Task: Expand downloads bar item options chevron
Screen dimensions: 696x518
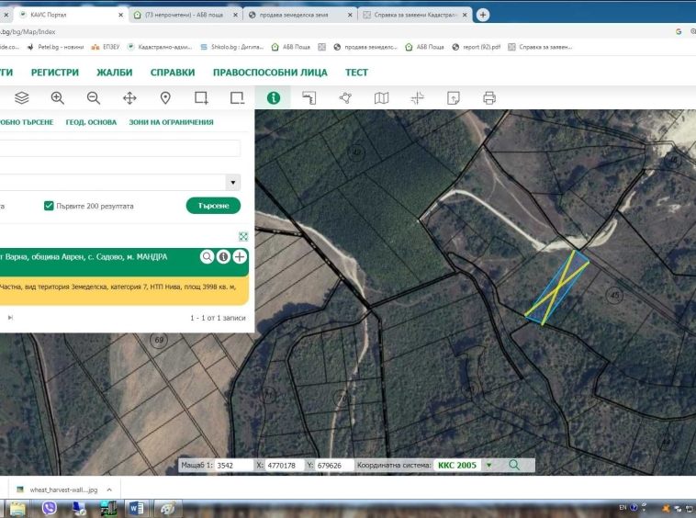Action: (109, 490)
